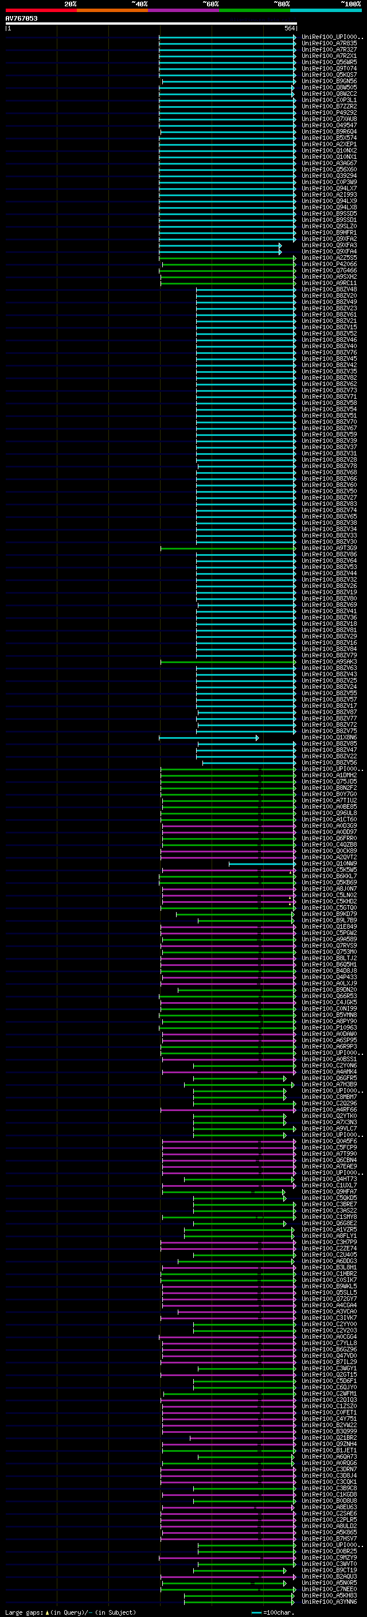
Task: Click the UniRef100_Q56X60 label
Action: point(329,169)
